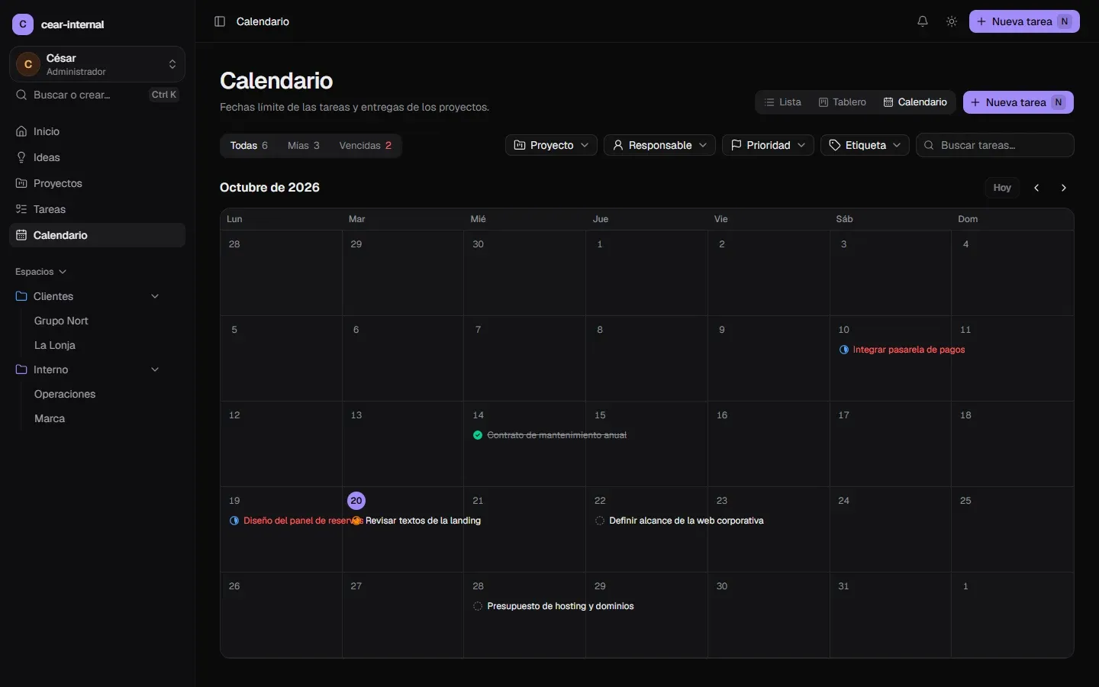Switch to Tablero view
Viewport: 1099px width, 687px height.
coord(843,102)
